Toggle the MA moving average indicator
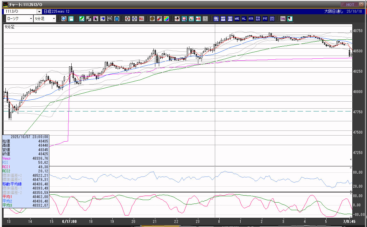367x227 pixels. pos(223,19)
